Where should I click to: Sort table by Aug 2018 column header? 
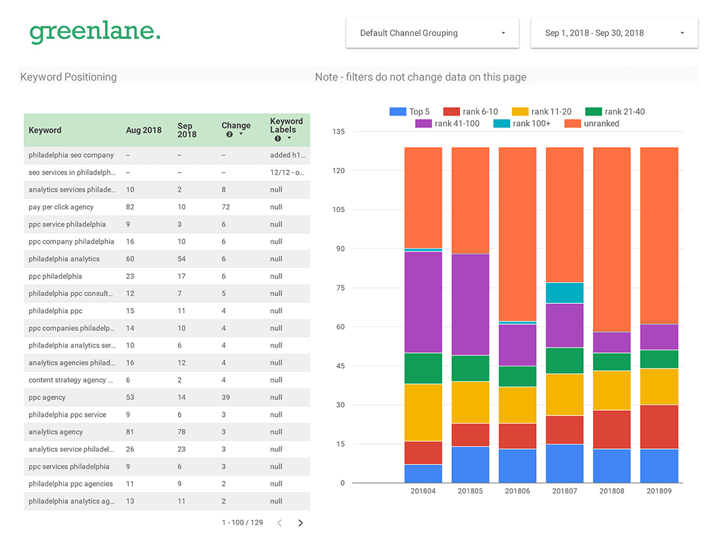click(144, 130)
